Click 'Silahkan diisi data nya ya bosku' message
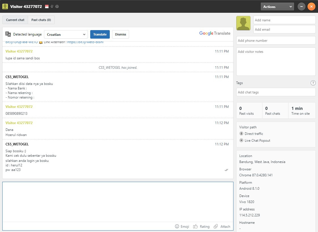 coord(29,83)
